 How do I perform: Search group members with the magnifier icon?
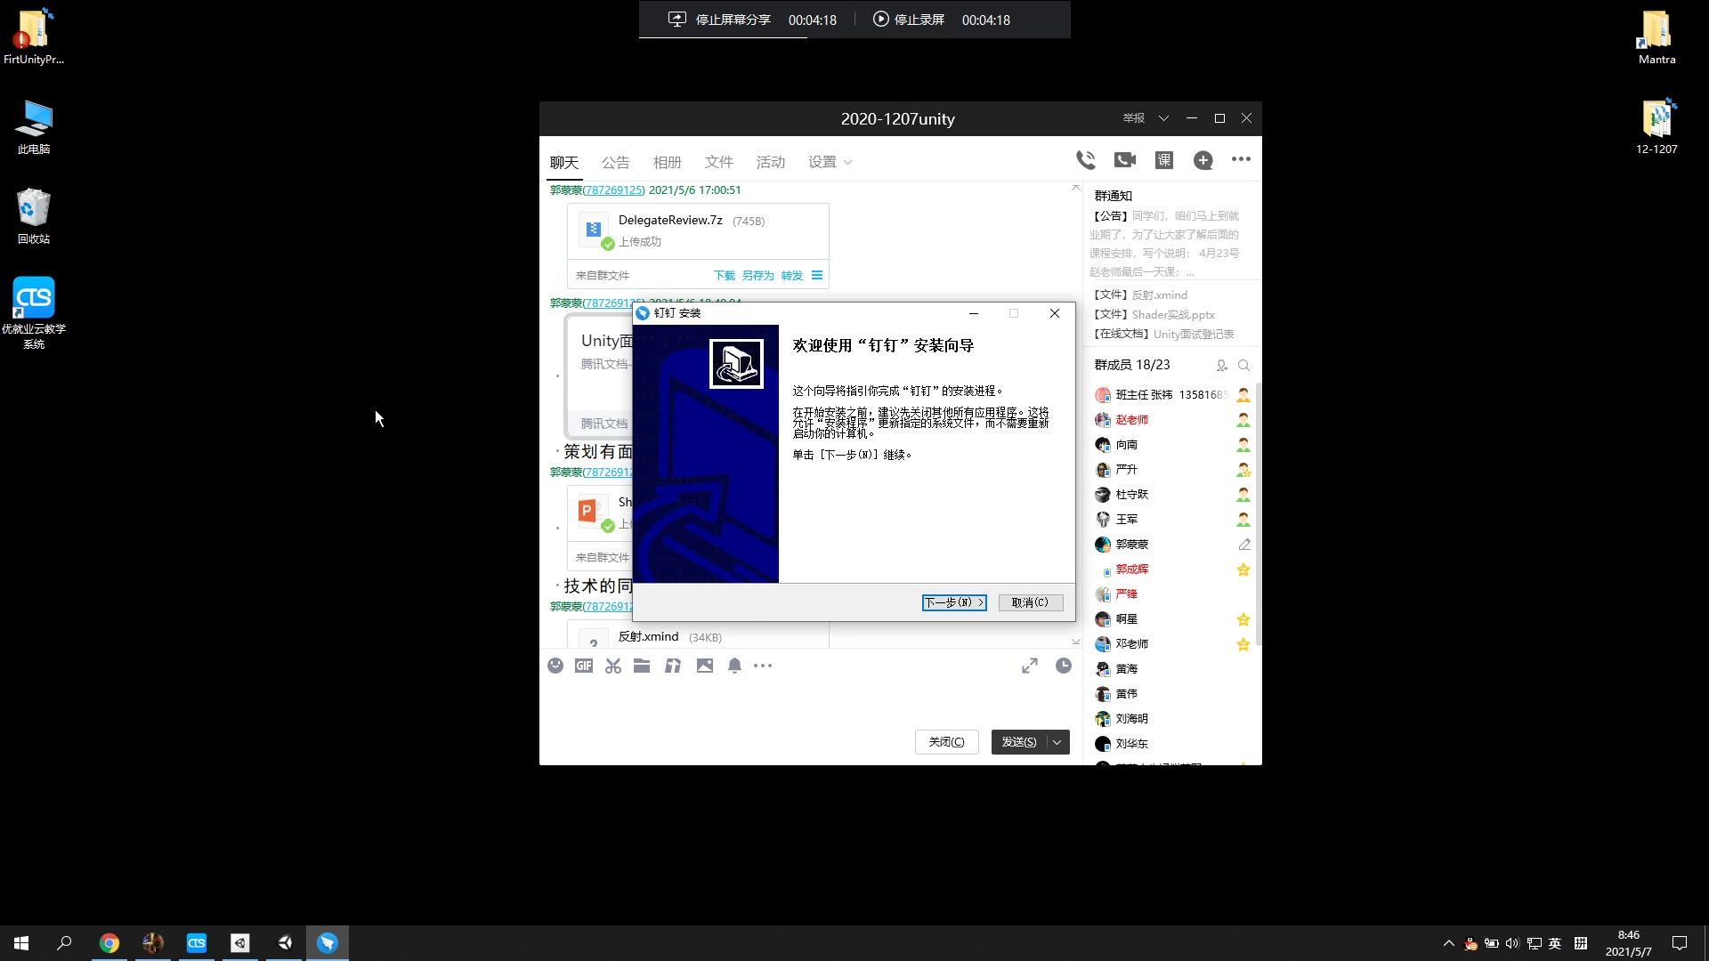(1244, 366)
